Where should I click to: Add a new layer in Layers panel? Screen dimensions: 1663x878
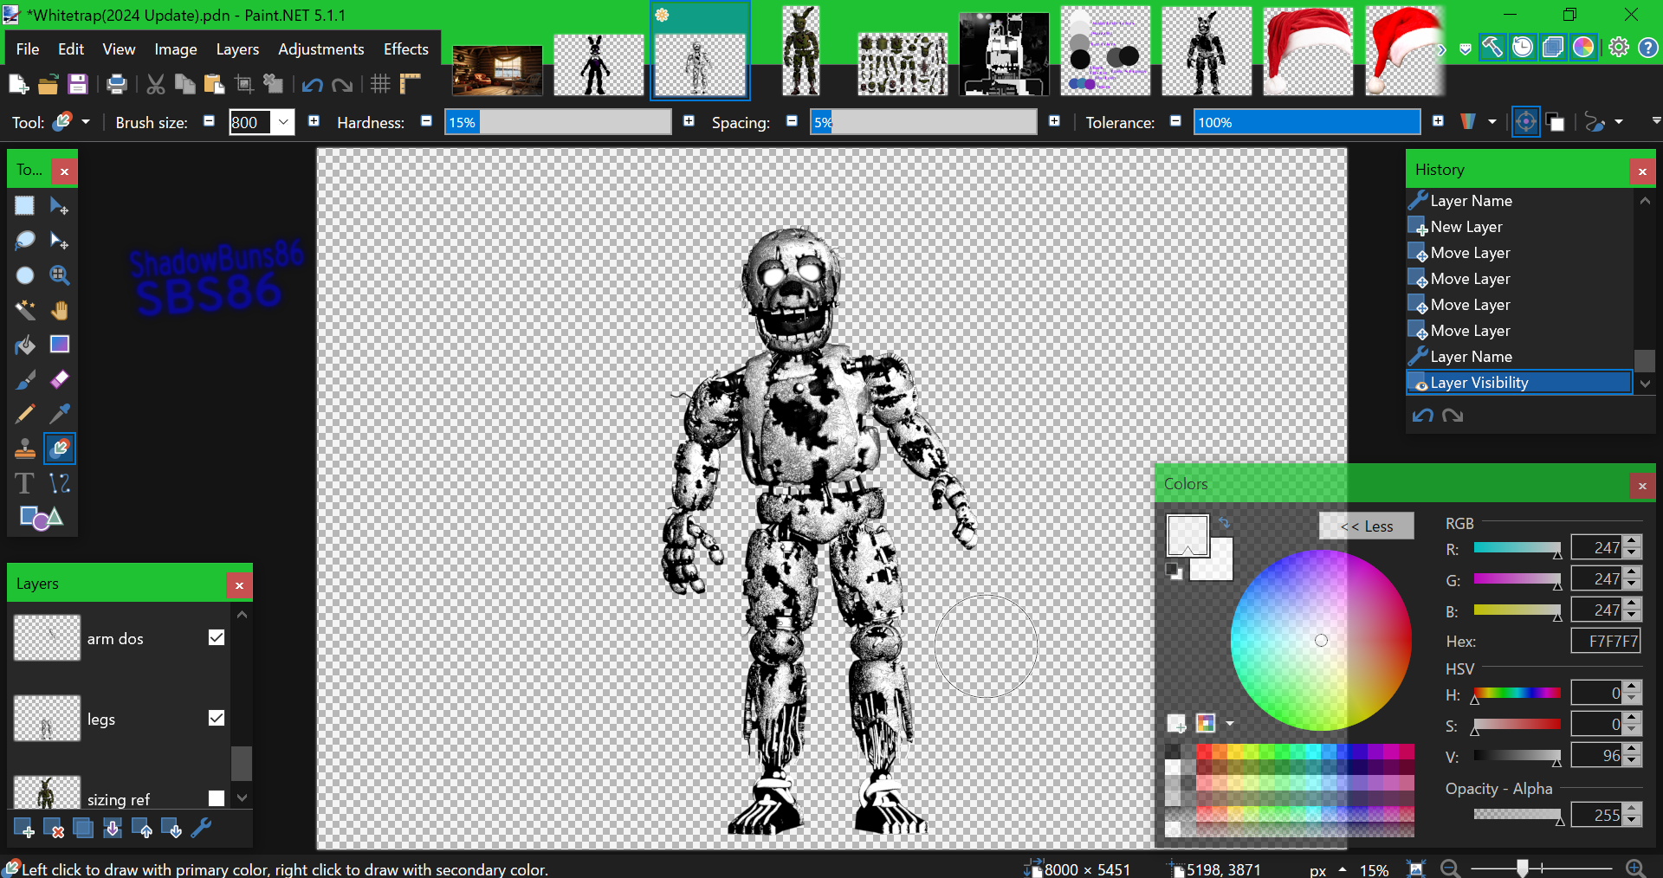point(24,829)
